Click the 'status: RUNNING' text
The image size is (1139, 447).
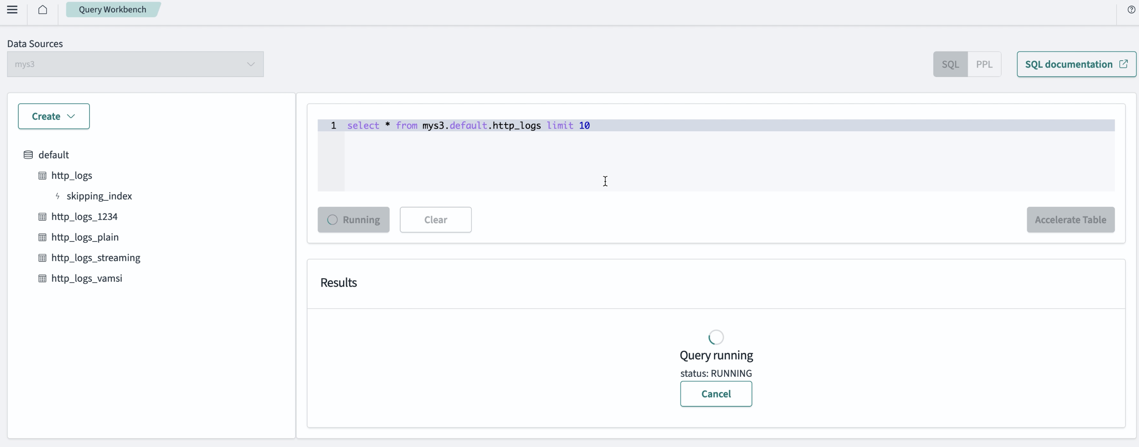coord(716,373)
